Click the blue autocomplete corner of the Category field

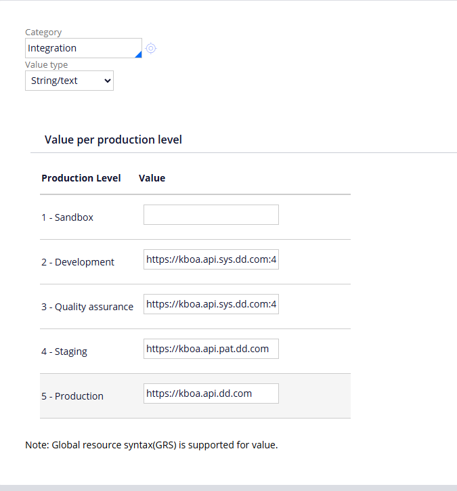(x=139, y=55)
